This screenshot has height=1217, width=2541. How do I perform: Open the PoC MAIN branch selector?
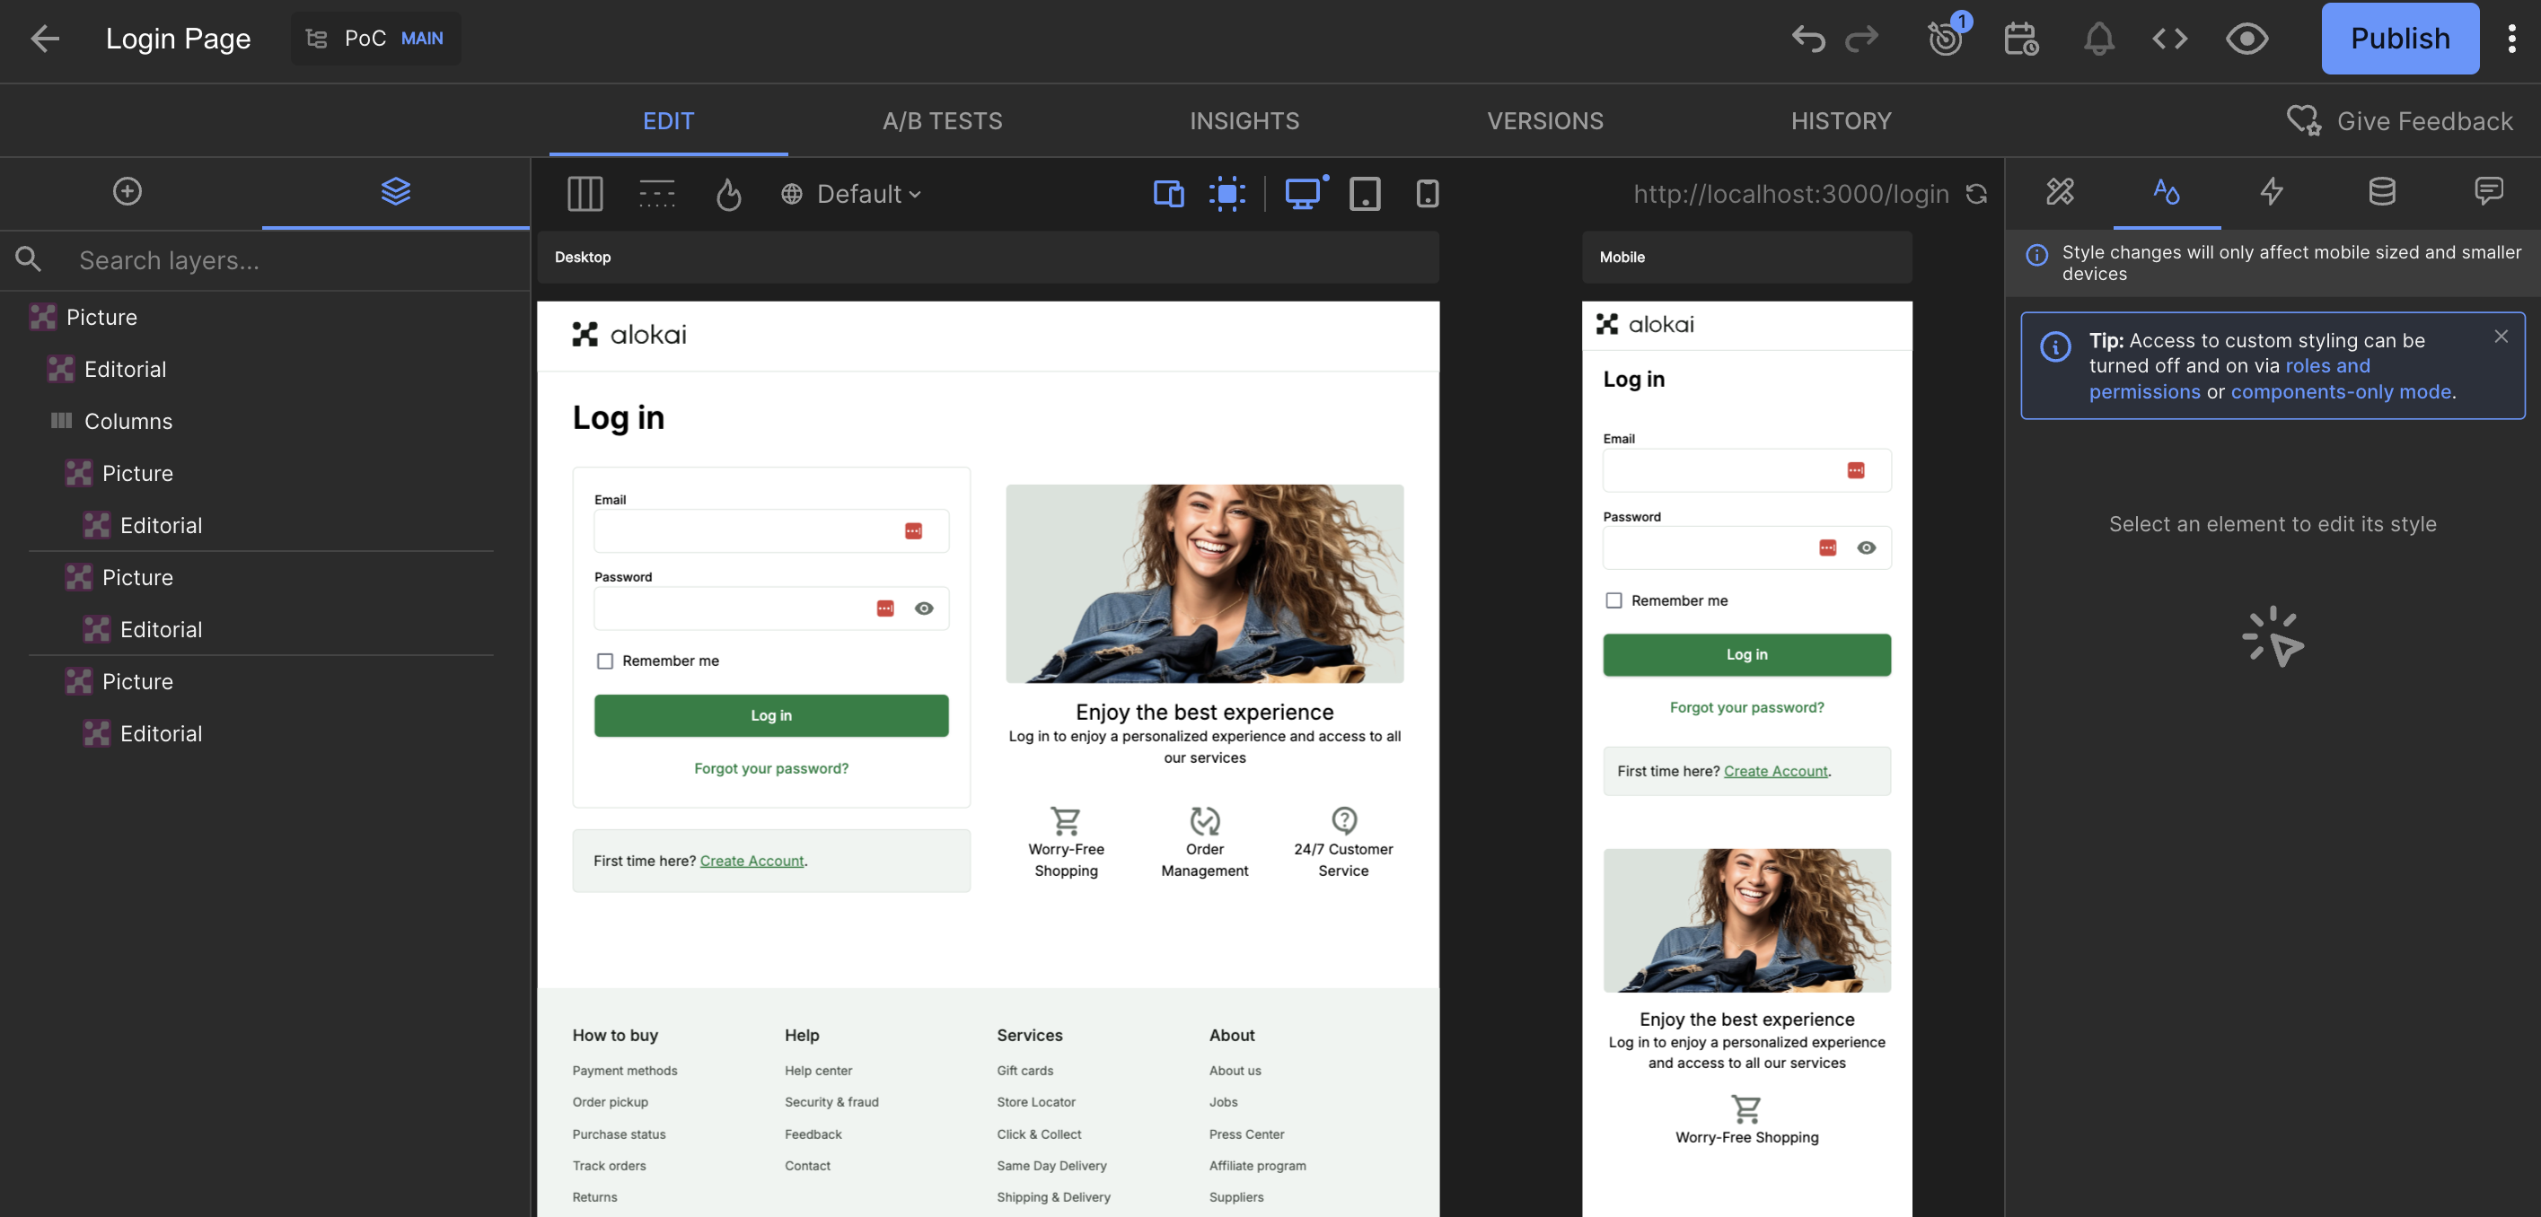pos(376,39)
